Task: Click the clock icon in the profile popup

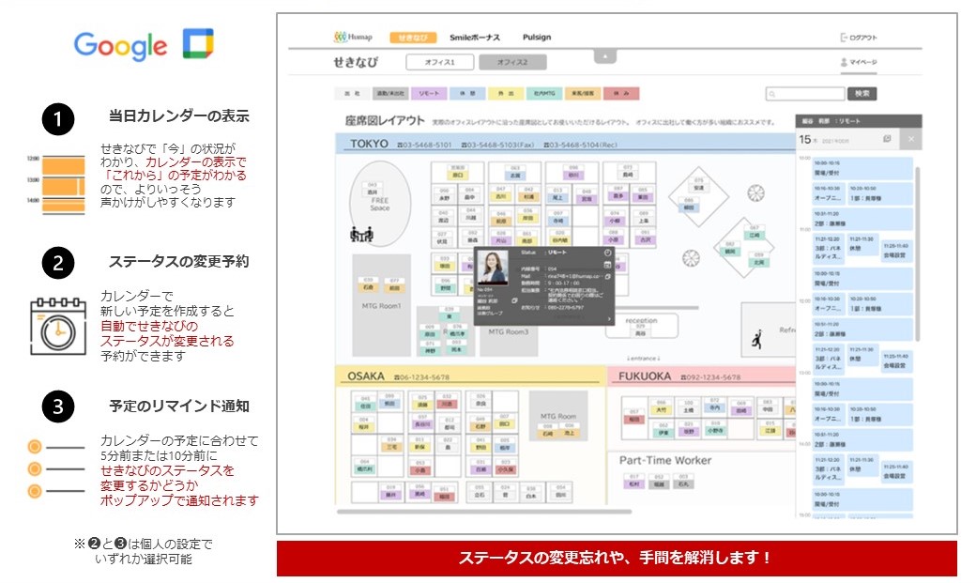Action: 607,253
